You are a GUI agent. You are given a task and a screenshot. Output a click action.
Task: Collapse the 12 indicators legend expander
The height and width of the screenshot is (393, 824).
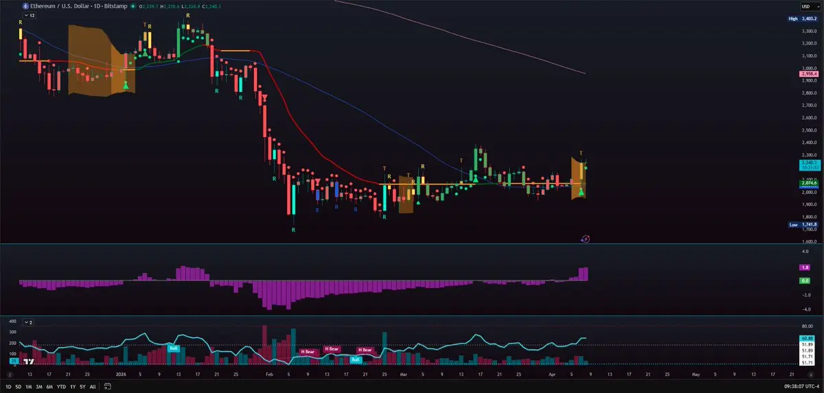pyautogui.click(x=30, y=14)
